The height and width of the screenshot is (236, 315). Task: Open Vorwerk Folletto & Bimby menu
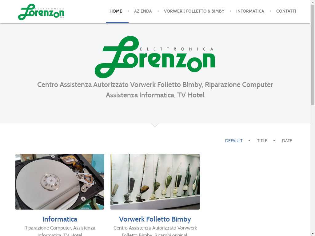(194, 11)
